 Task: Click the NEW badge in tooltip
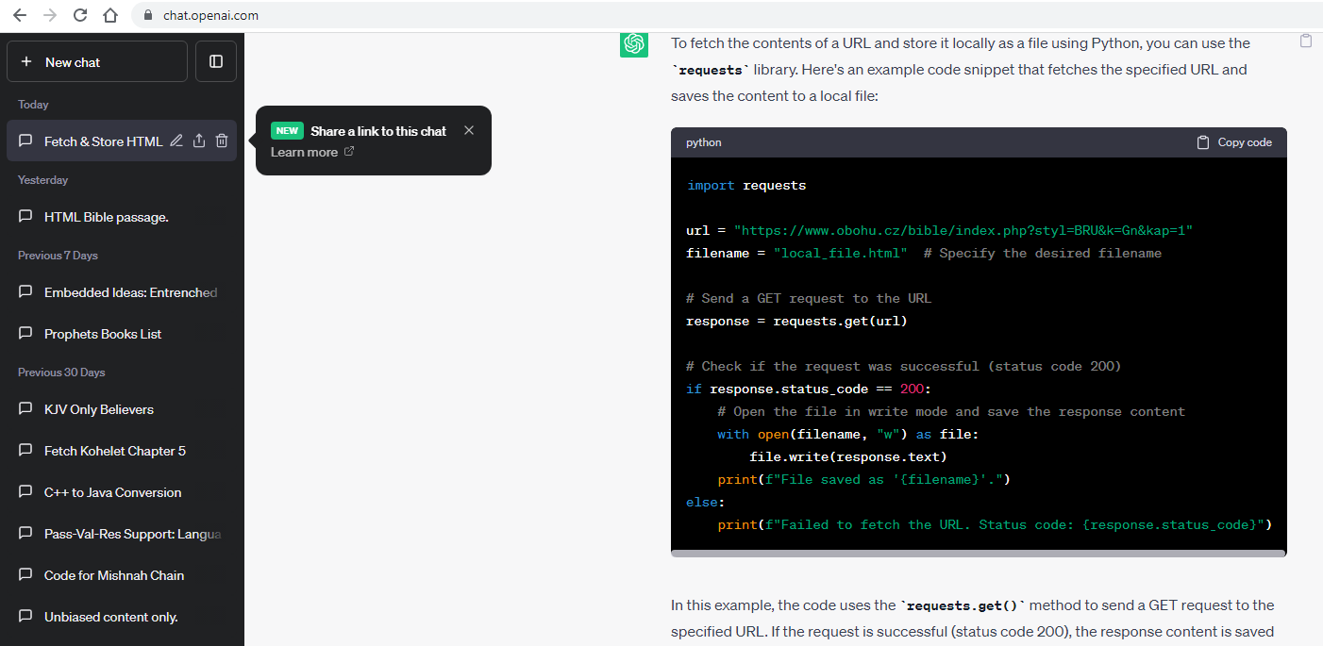point(288,131)
